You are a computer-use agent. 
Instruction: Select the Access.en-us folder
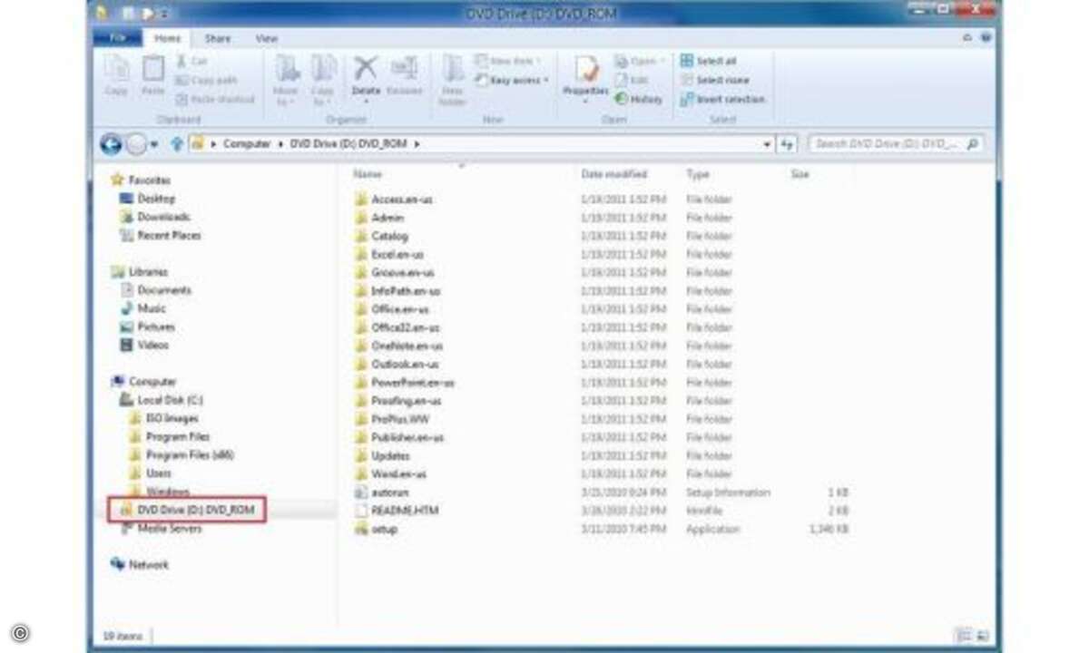(x=392, y=200)
